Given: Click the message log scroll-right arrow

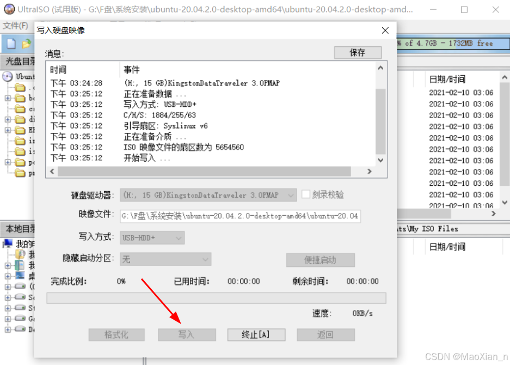Looking at the screenshot, I should click(x=369, y=171).
